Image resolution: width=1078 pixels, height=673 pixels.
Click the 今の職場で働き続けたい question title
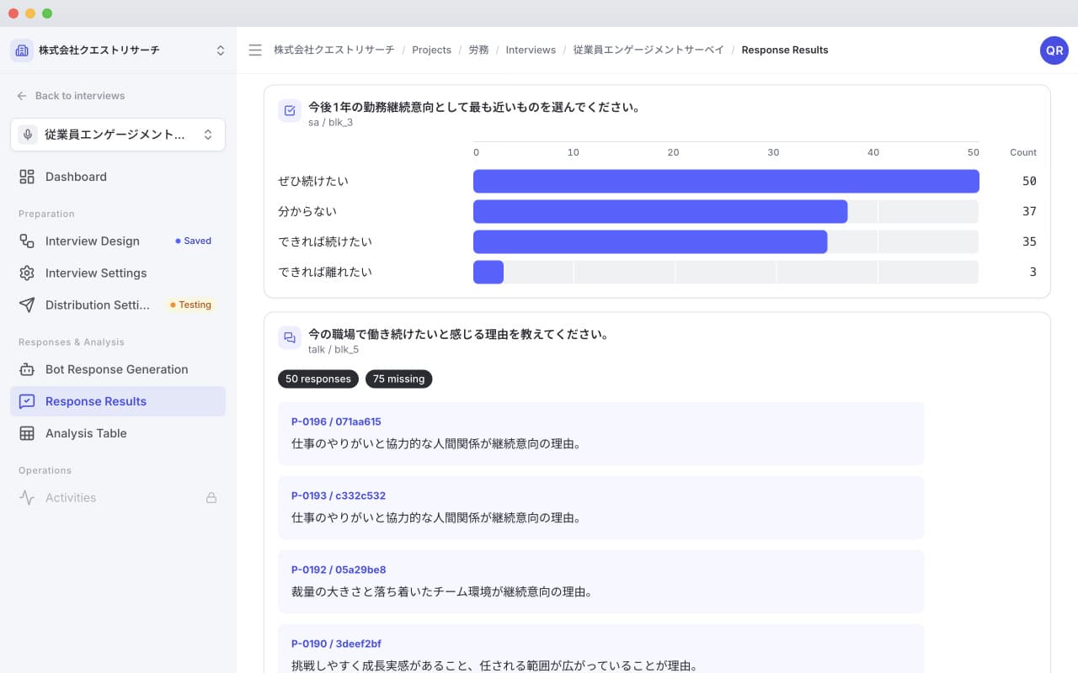(459, 334)
